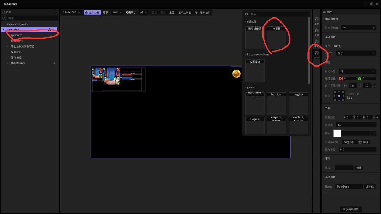Collapse the gameui component group
This screenshot has height=214, width=381.
click(x=246, y=87)
